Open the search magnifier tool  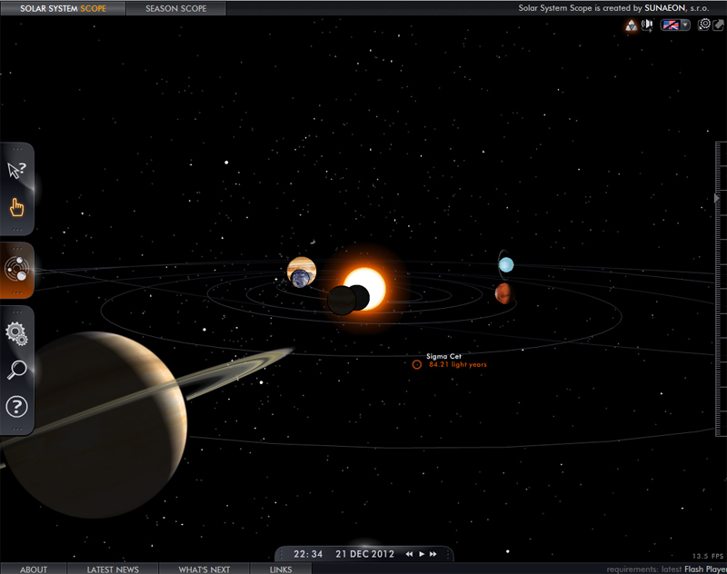[x=16, y=371]
